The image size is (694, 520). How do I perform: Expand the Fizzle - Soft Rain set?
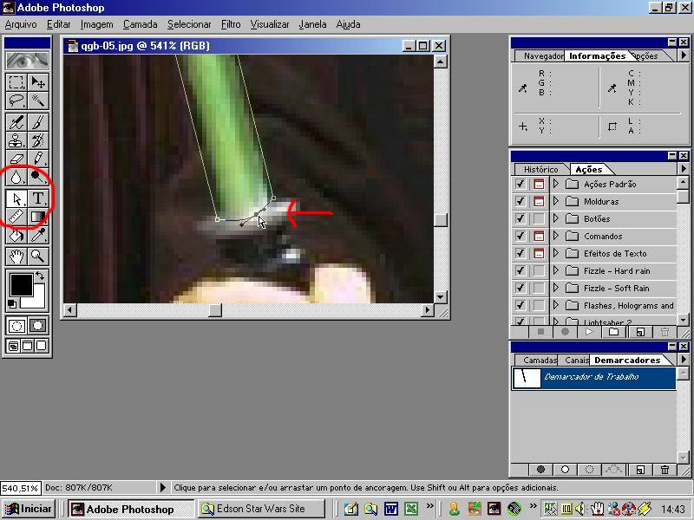[556, 288]
